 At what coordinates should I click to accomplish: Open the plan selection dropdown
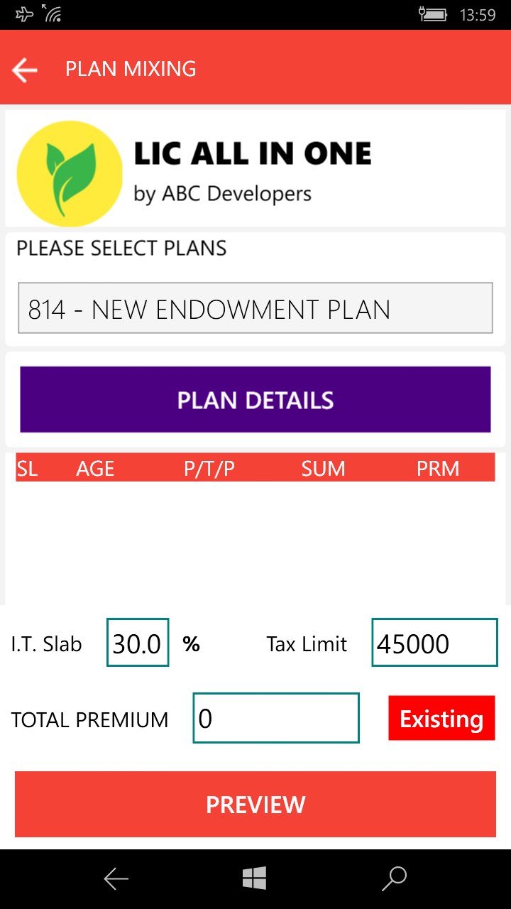pyautogui.click(x=255, y=308)
